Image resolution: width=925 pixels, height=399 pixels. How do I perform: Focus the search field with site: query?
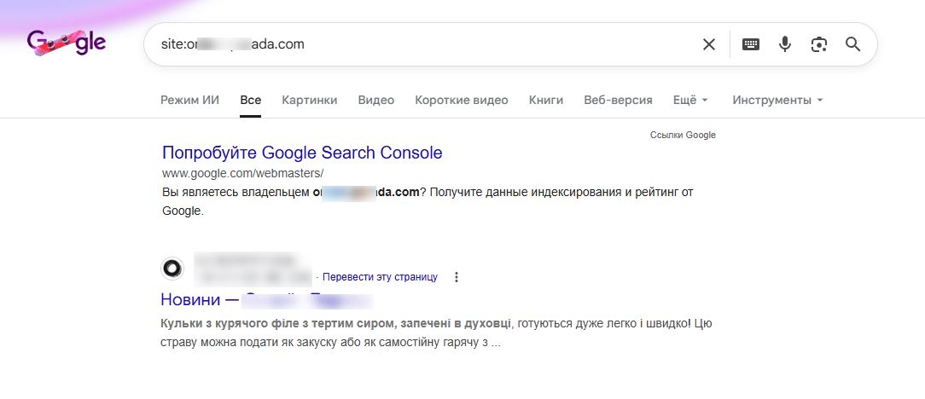(427, 44)
